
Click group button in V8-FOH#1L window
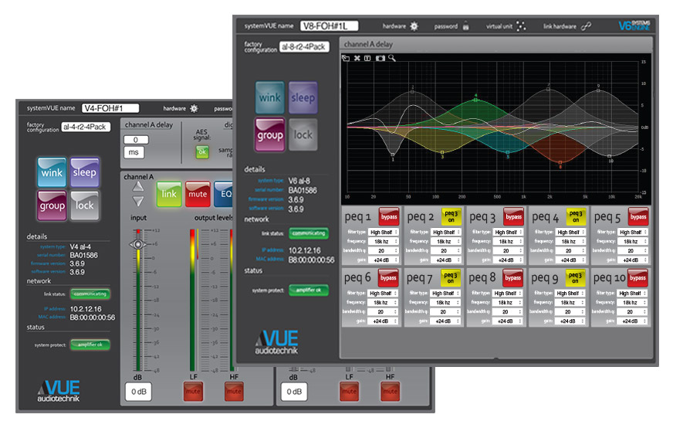tap(269, 135)
